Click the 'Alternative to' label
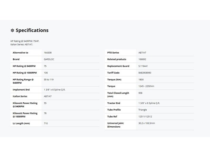Image resolution: width=210 pixels, height=157 pixels. coord(20,53)
